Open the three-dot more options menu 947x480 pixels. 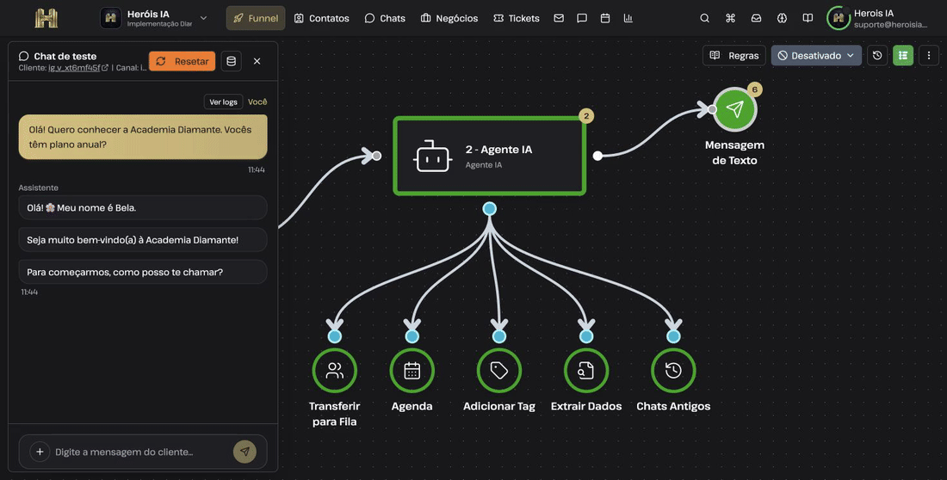pos(929,56)
